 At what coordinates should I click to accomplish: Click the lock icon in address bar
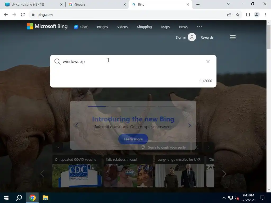click(33, 15)
